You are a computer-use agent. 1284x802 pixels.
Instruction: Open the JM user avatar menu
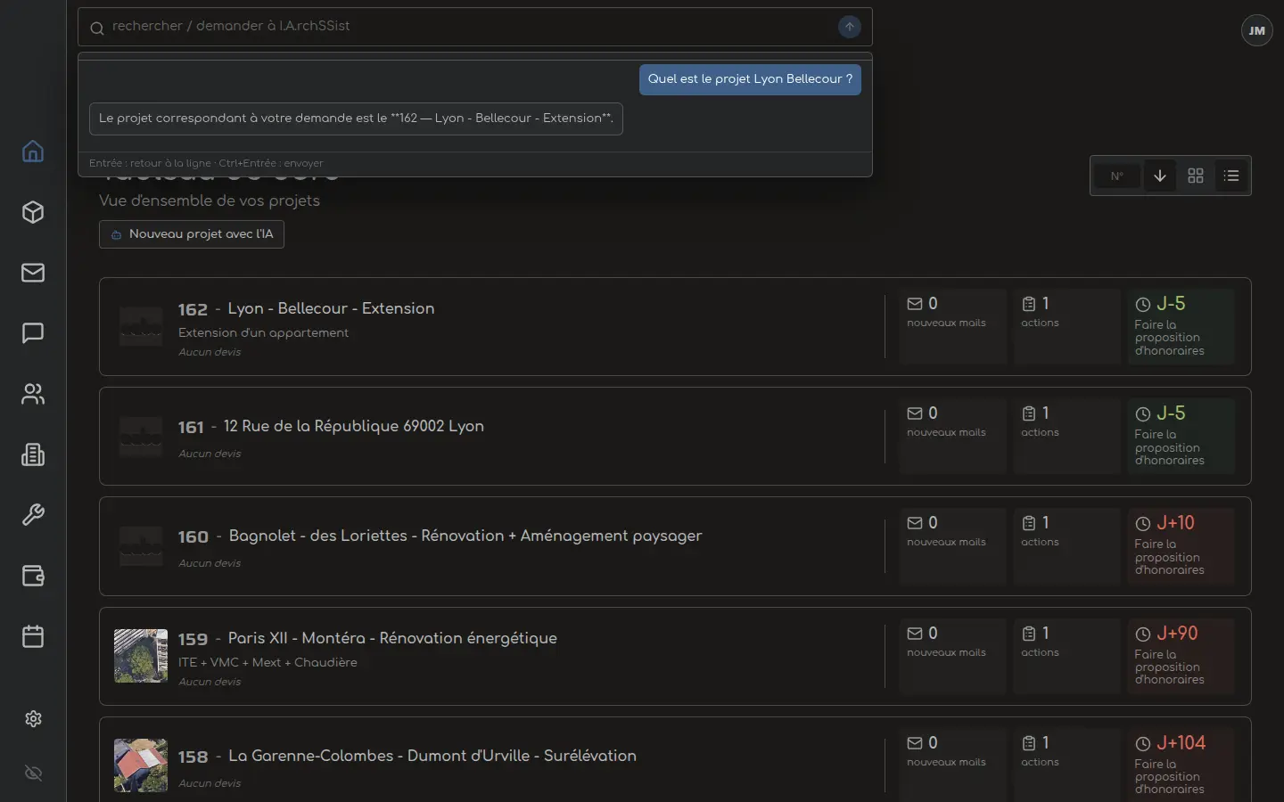1257,30
